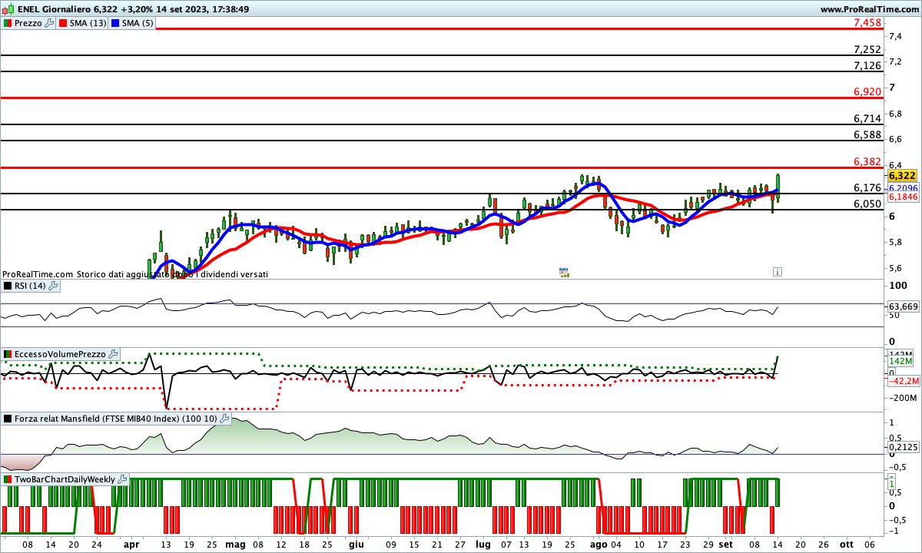Click the blue SMA value tag 6,2096
922x553 pixels.
pos(903,188)
